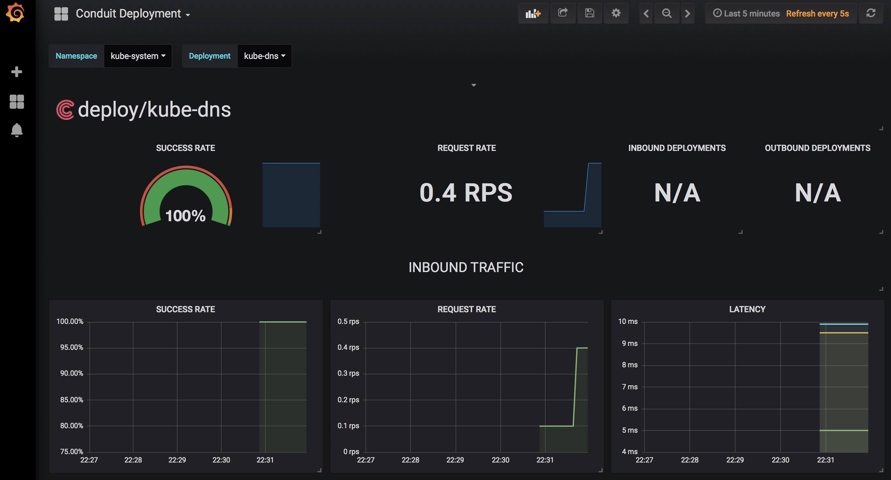Click the green line in success rate graph
This screenshot has height=480, width=891.
pos(283,322)
